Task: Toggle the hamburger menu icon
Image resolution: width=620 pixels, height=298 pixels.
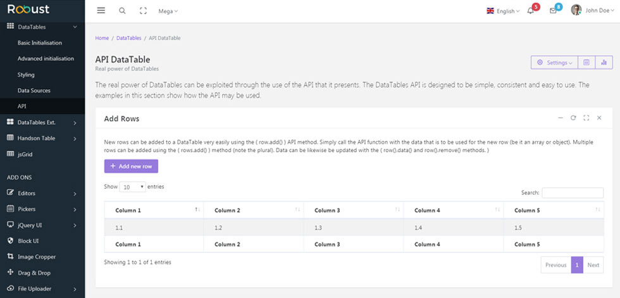Action: 101,11
